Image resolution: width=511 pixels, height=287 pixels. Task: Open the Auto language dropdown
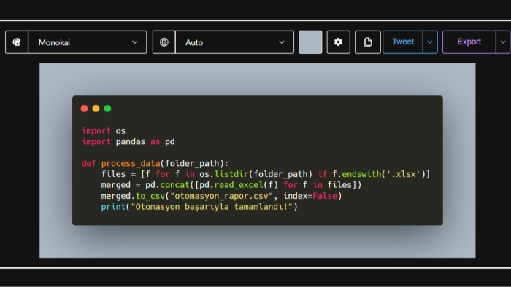(x=234, y=42)
